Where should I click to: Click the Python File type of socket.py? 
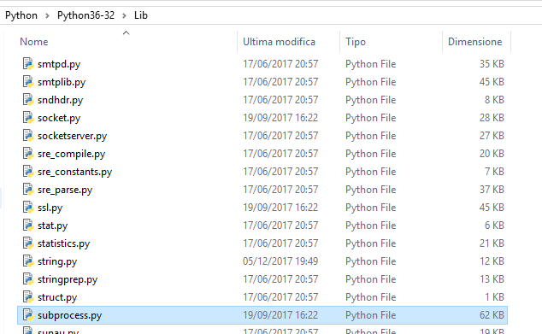pos(370,118)
